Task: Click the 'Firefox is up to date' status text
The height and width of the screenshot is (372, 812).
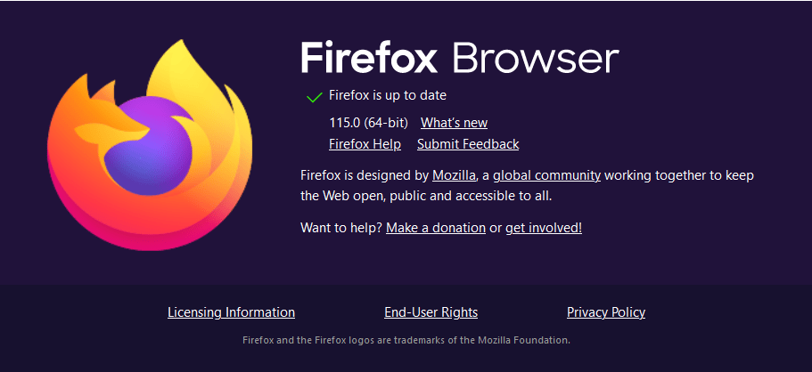Action: click(x=388, y=96)
